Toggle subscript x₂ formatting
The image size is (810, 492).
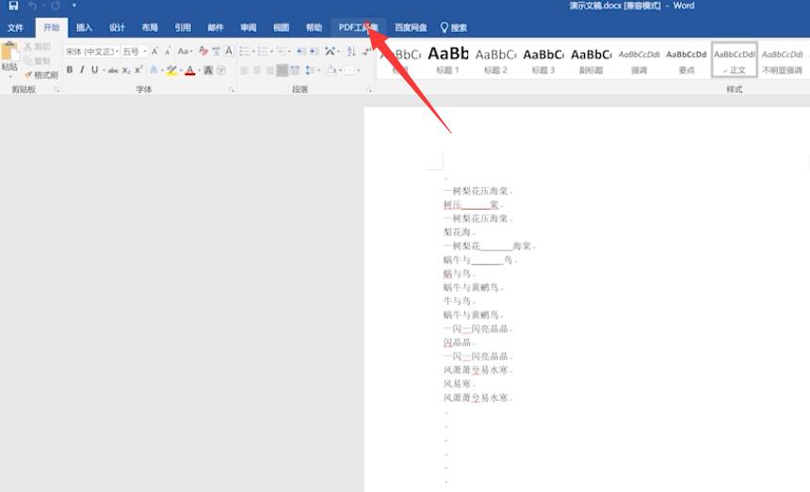coord(126,71)
